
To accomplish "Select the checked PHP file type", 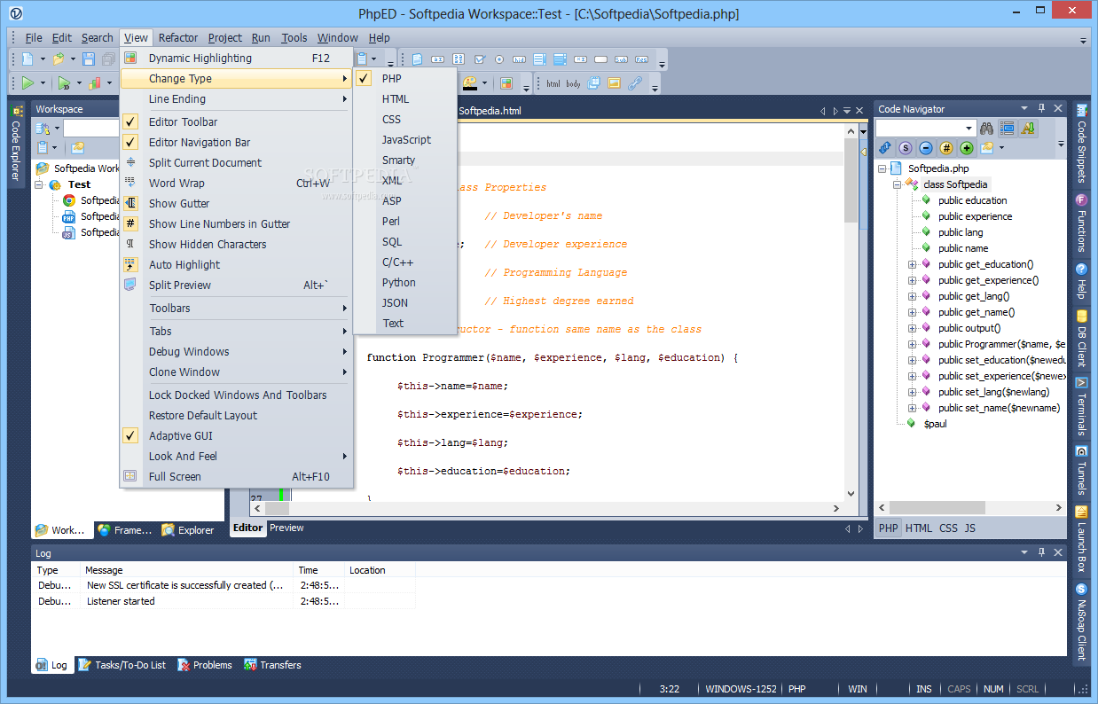I will click(405, 79).
